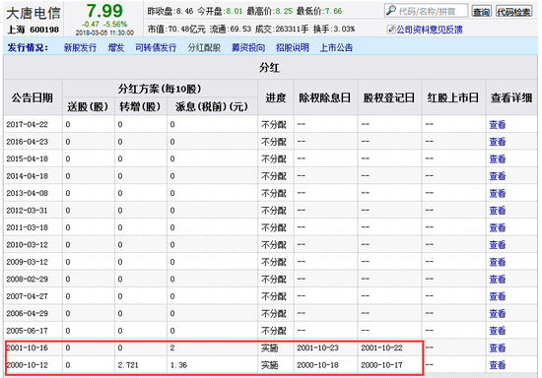Open the 可转债发行 tab
542x378 pixels.
[x=156, y=47]
